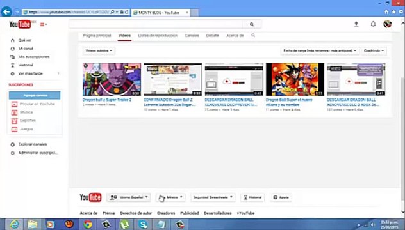Screen dimensions: 405x230
Task: Open the notifications bell
Action: coord(373,24)
